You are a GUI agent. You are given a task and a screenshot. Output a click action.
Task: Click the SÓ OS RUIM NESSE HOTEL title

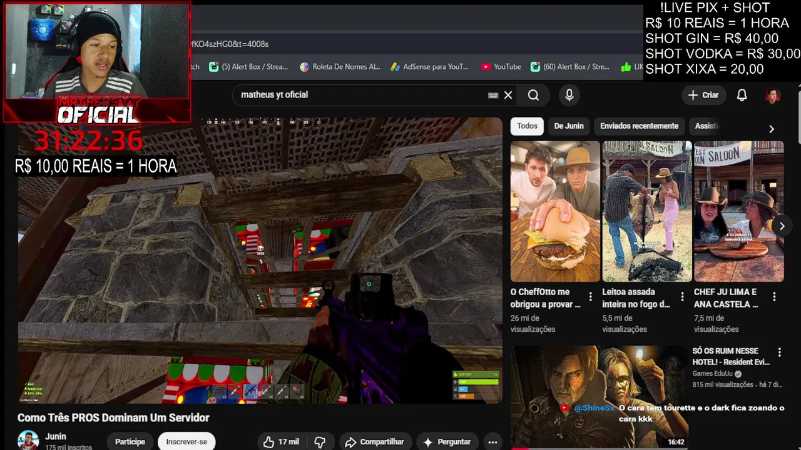coord(731,356)
